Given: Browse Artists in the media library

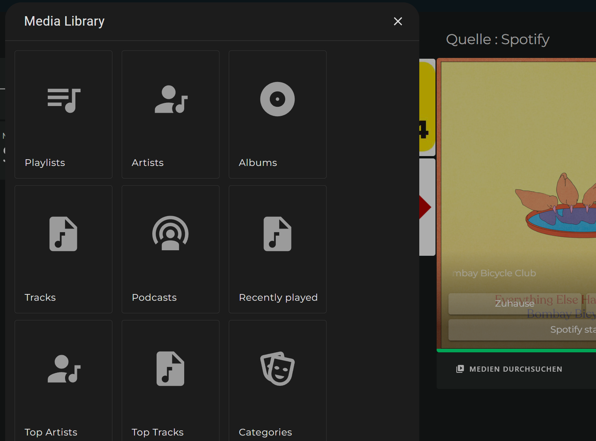Looking at the screenshot, I should tap(170, 114).
